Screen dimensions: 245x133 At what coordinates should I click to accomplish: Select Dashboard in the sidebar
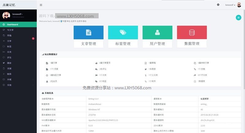point(18,24)
